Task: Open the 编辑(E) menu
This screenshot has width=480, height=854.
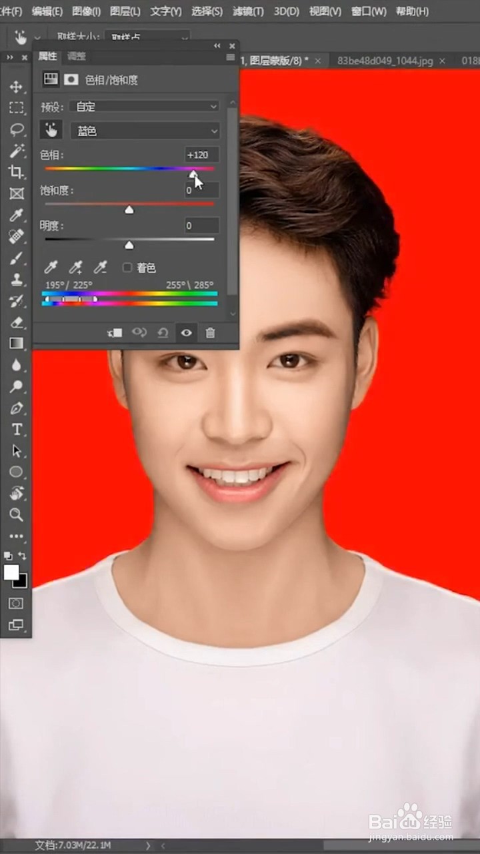Action: [x=47, y=11]
